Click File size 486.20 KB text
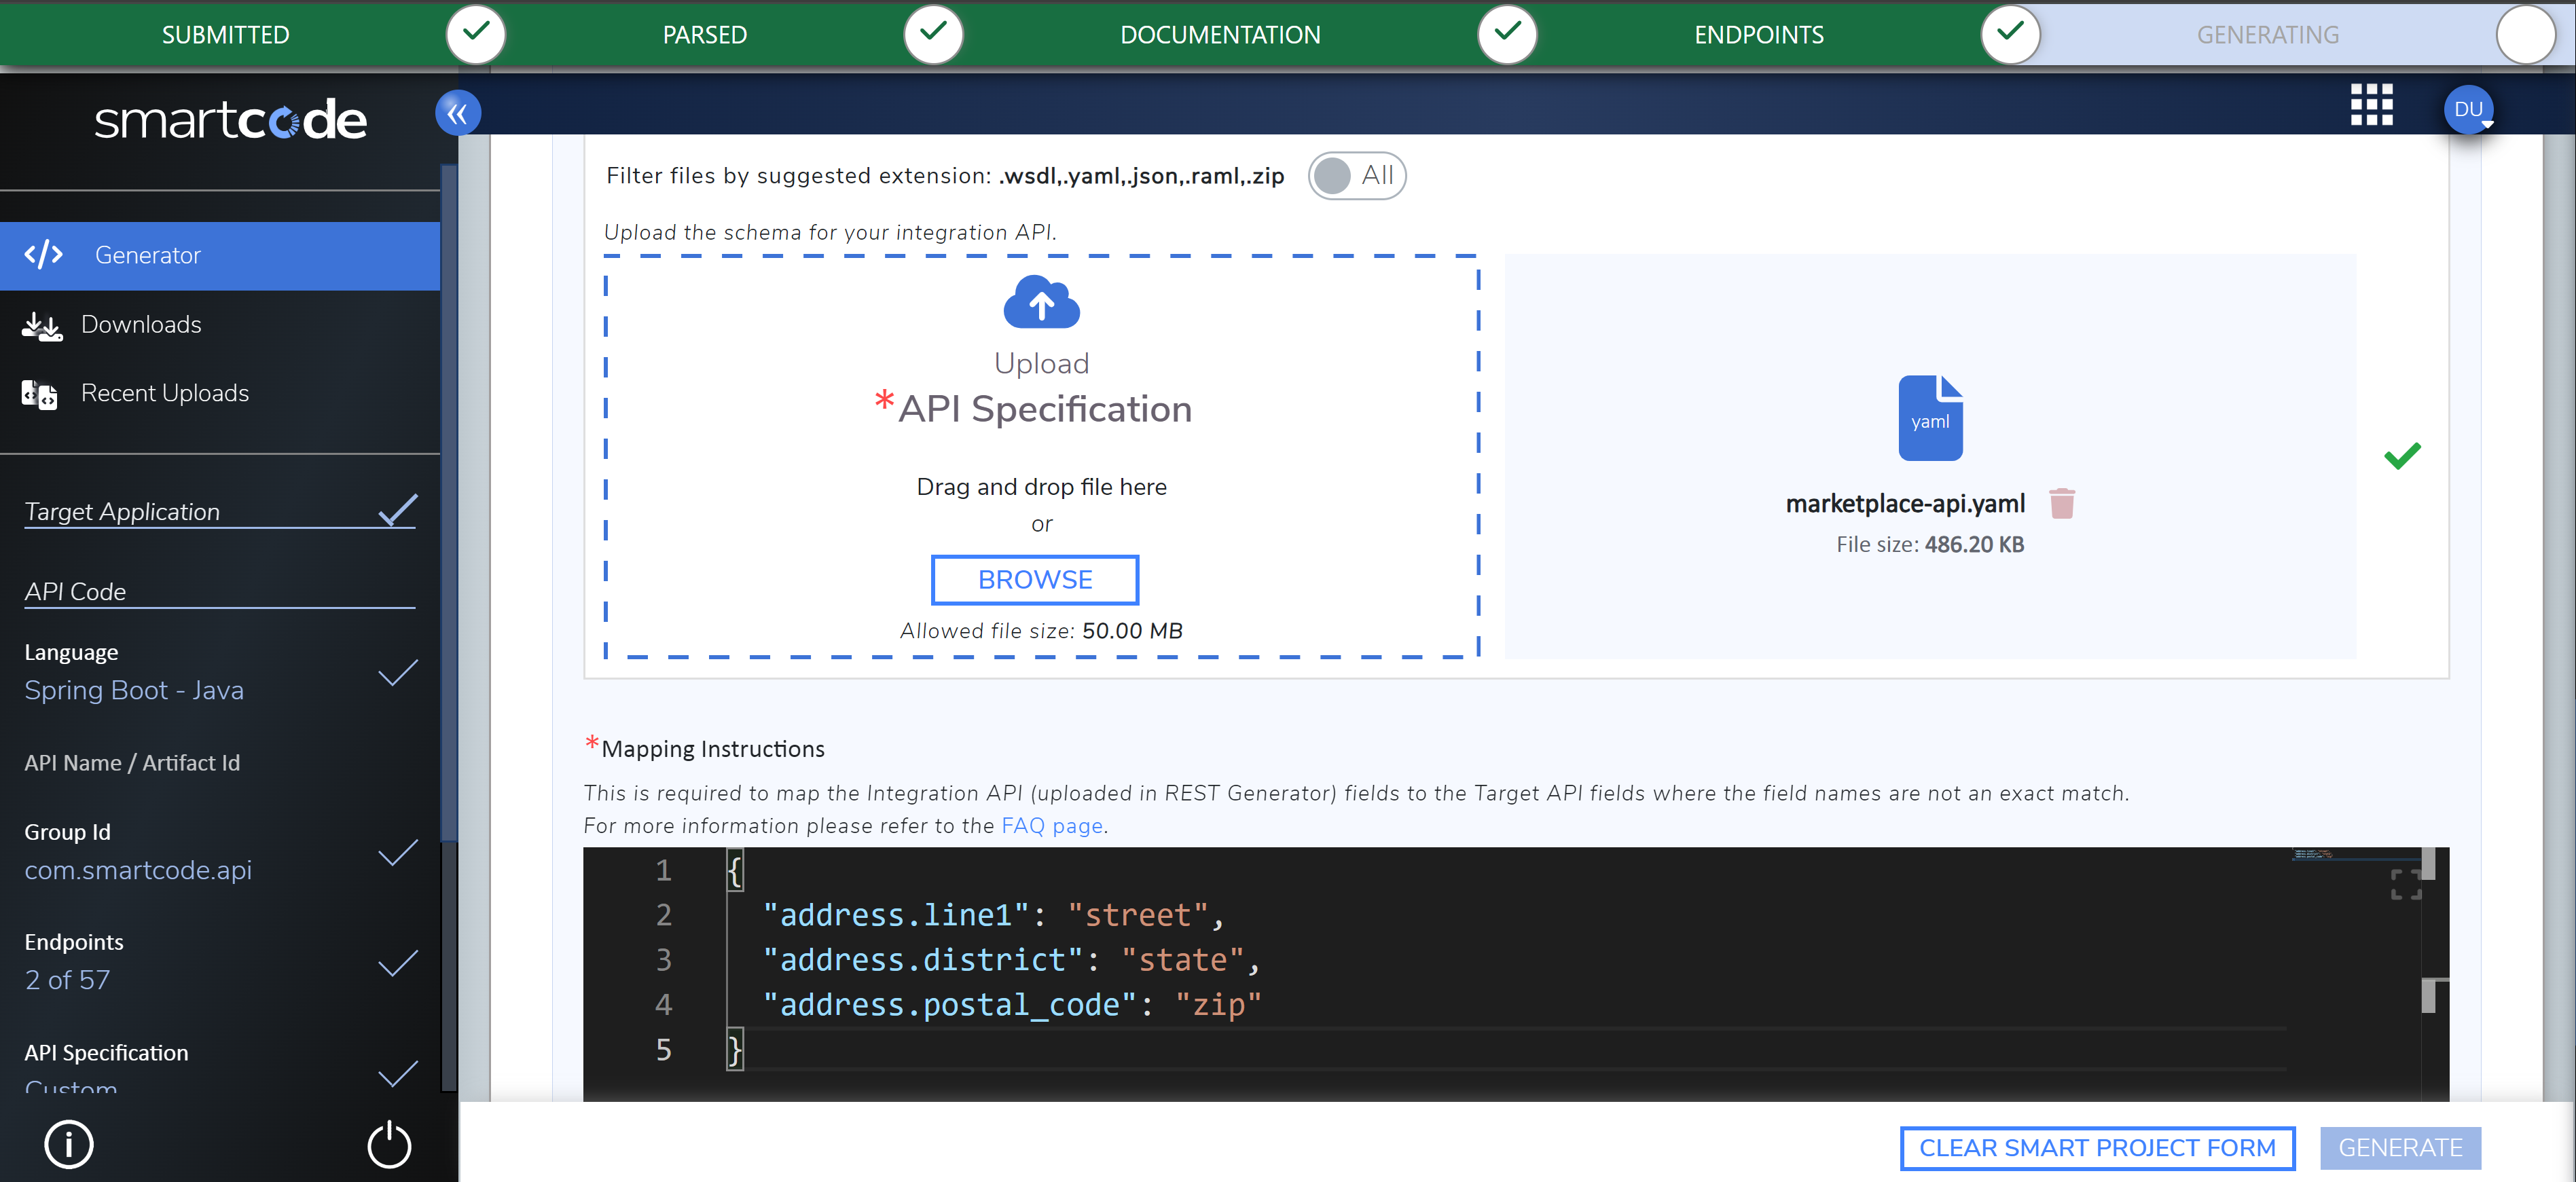 [x=1930, y=545]
